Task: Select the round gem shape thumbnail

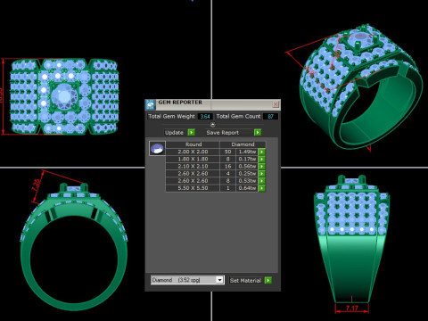Action: tap(157, 148)
